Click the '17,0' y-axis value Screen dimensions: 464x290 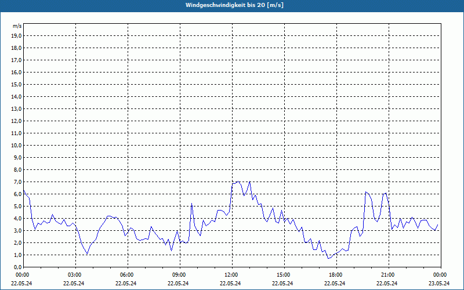click(17, 60)
